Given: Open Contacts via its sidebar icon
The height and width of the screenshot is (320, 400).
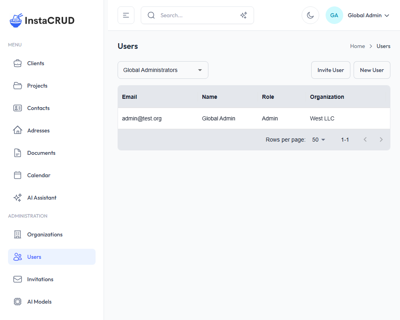Looking at the screenshot, I should click(18, 108).
